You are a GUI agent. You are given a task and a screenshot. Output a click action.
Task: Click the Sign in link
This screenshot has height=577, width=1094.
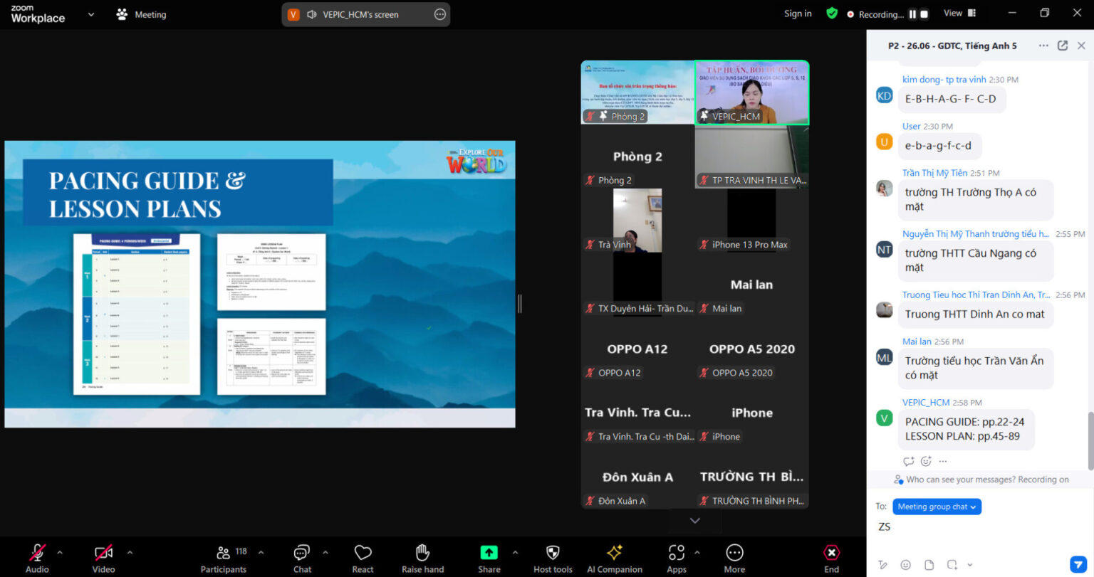pos(797,14)
